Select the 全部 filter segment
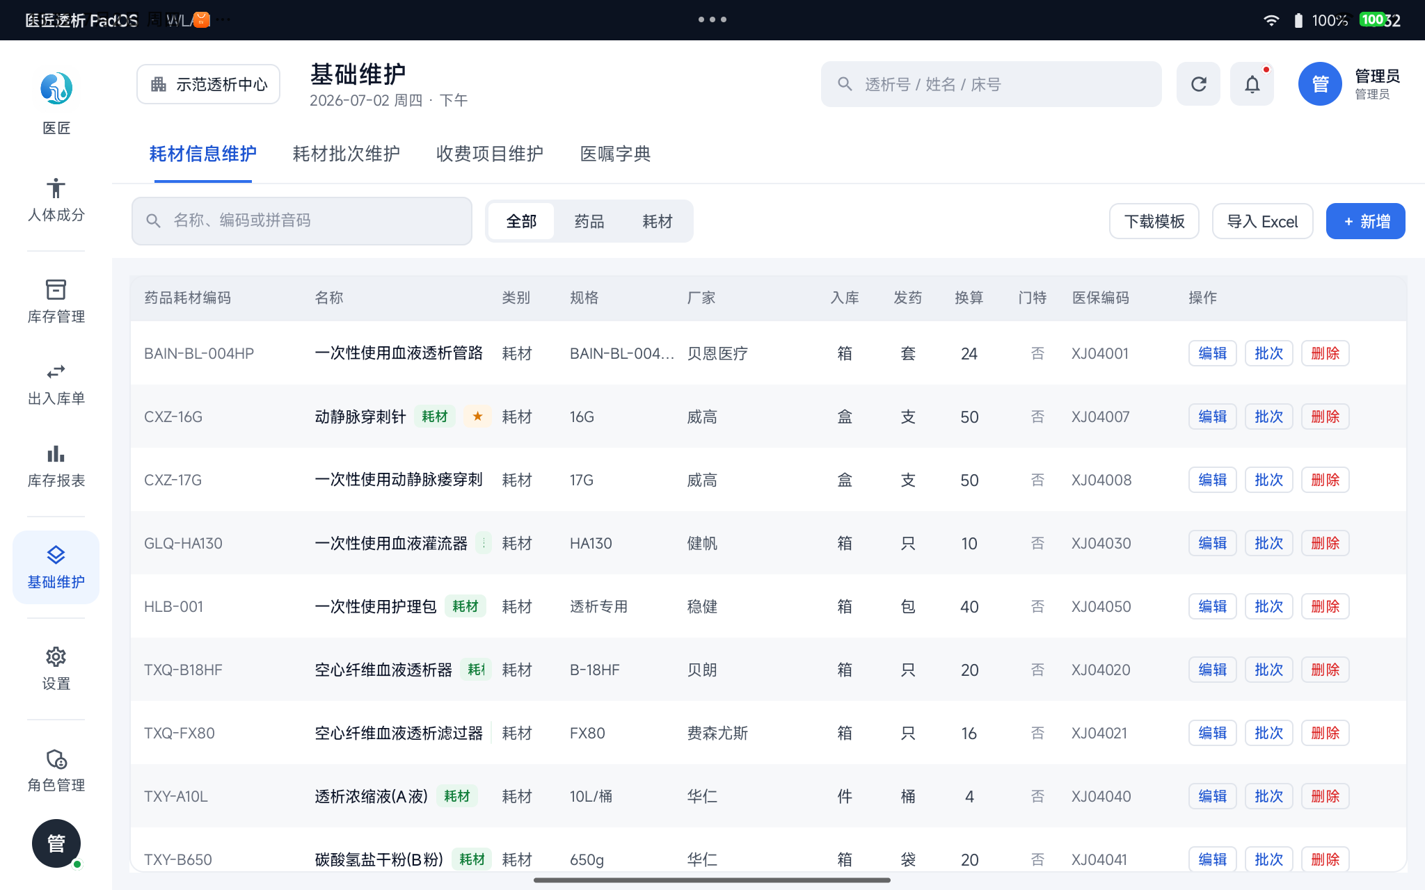The width and height of the screenshot is (1425, 890). pos(521,221)
